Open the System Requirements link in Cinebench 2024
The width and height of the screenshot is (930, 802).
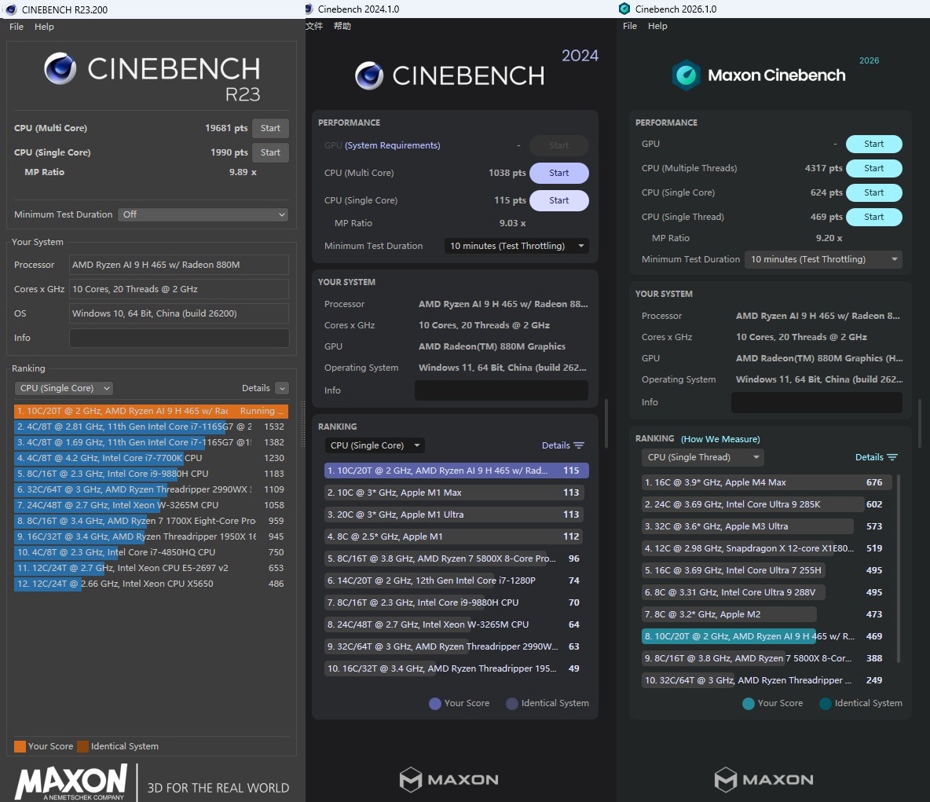[392, 145]
